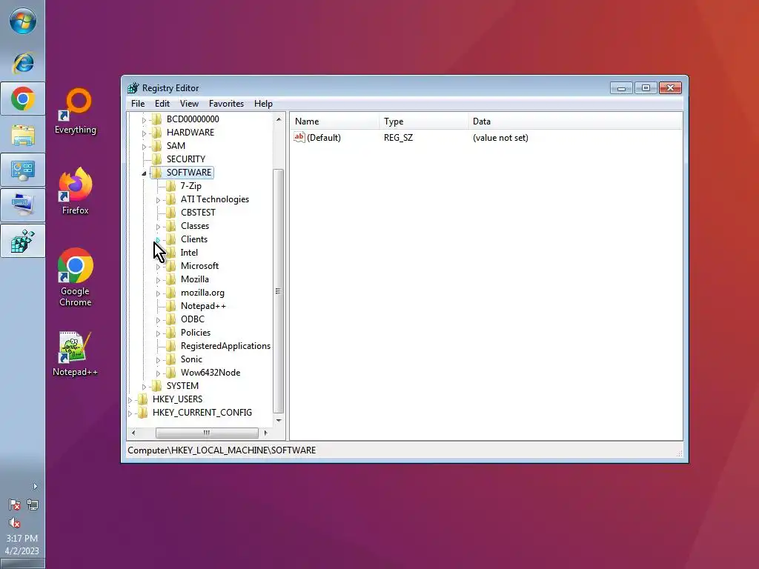Click the (Default) string value icon

tap(299, 137)
